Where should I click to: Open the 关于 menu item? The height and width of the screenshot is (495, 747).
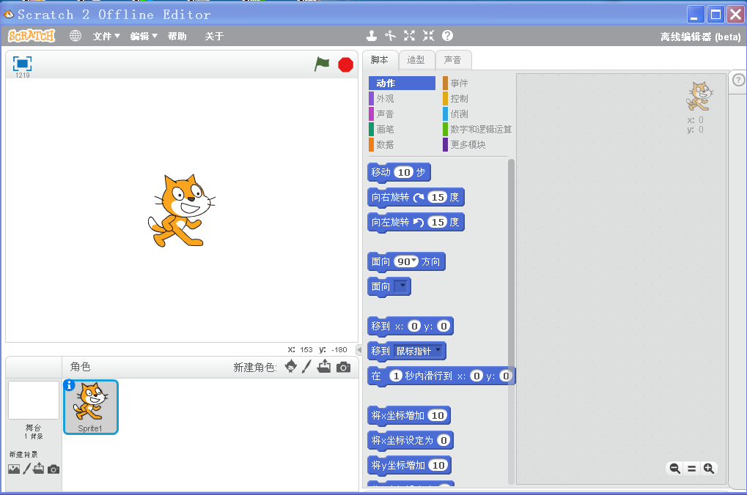214,36
